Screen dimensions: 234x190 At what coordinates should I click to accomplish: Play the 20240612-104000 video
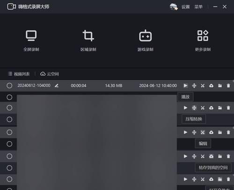tap(185, 85)
